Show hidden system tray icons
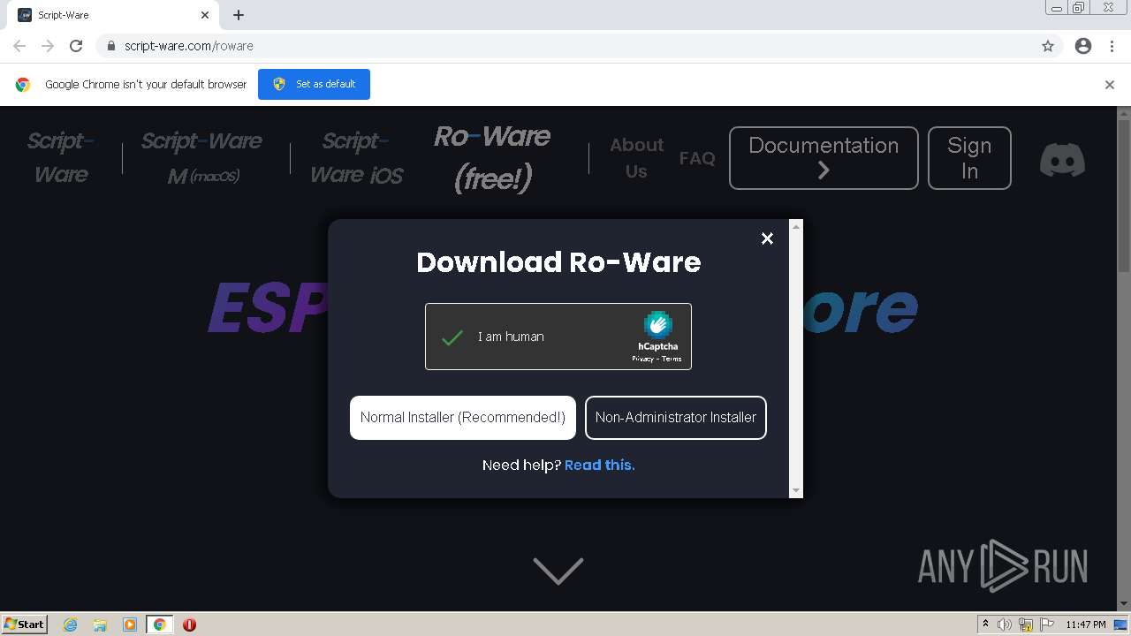Screen dimensions: 1131x636 985,625
